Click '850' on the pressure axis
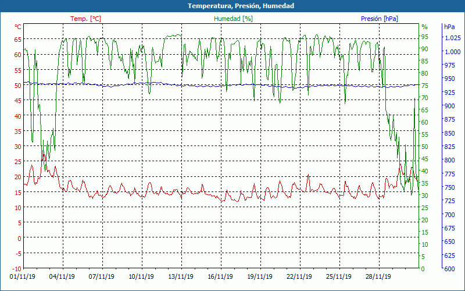The image size is (465, 291). pyautogui.click(x=450, y=133)
